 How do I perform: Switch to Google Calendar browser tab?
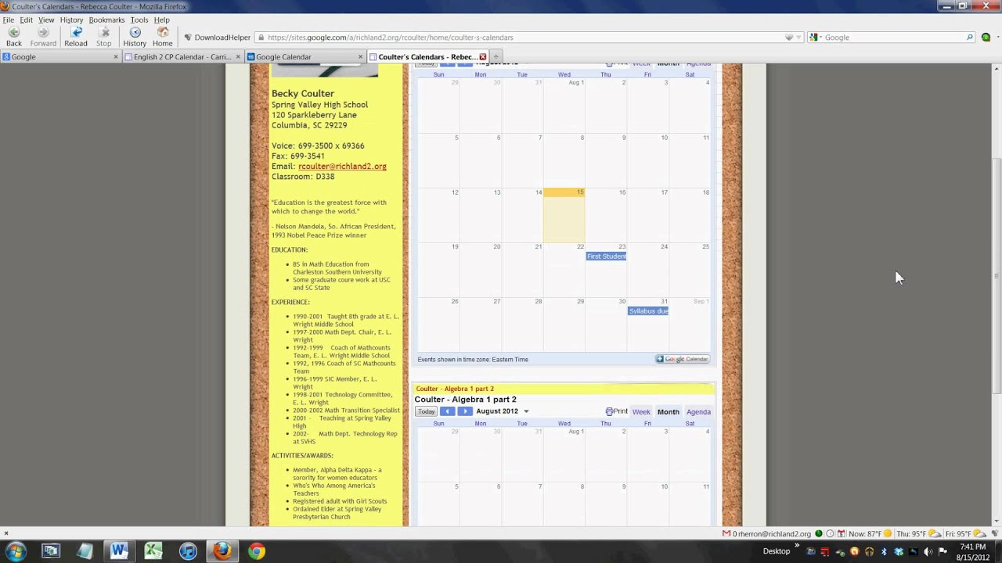305,57
